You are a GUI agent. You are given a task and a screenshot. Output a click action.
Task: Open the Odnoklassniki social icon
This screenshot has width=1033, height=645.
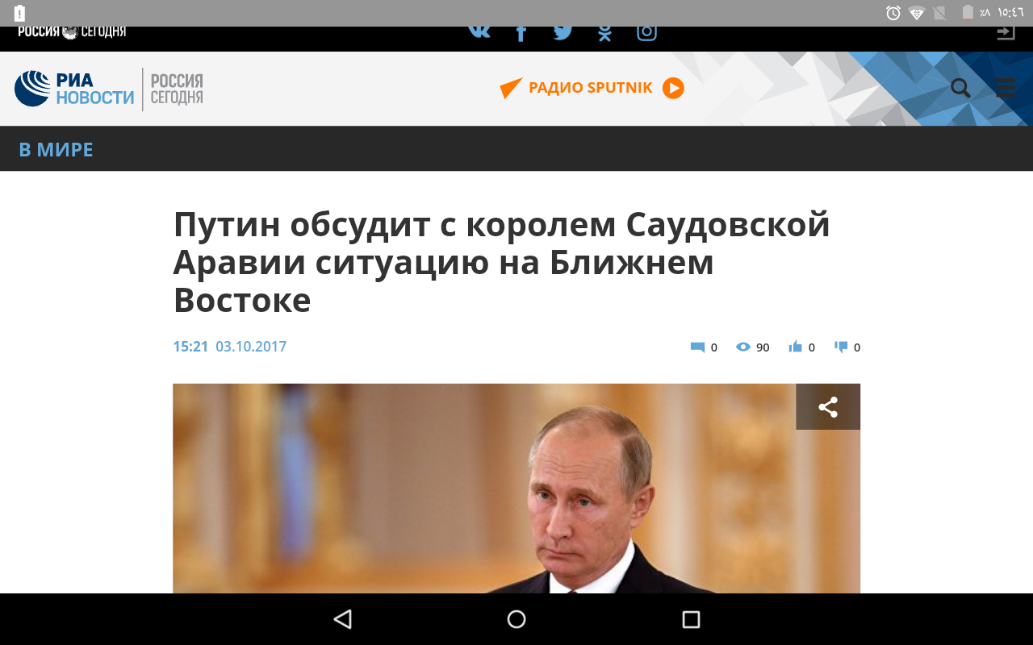(x=604, y=33)
